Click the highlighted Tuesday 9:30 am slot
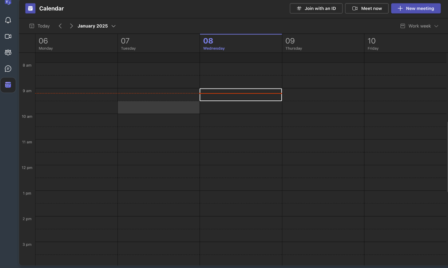 158,107
